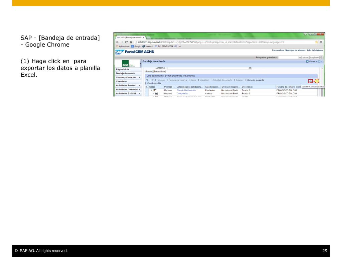Click Chrome's forward arrow
342x257 pixels.
pos(122,42)
